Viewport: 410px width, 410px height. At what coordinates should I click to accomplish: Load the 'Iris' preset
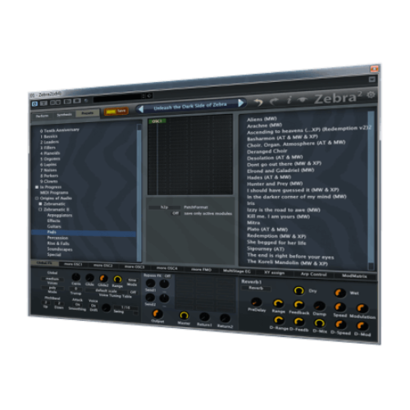tap(251, 203)
